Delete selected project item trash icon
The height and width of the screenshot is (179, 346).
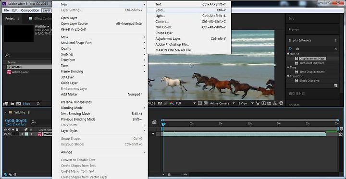coord(38,104)
